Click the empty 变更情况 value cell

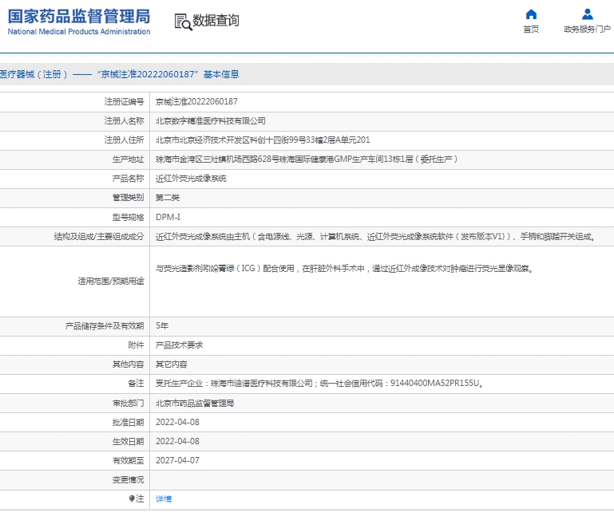pos(382,480)
